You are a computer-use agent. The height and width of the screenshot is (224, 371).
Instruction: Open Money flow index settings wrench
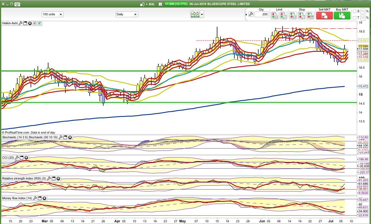[35, 198]
